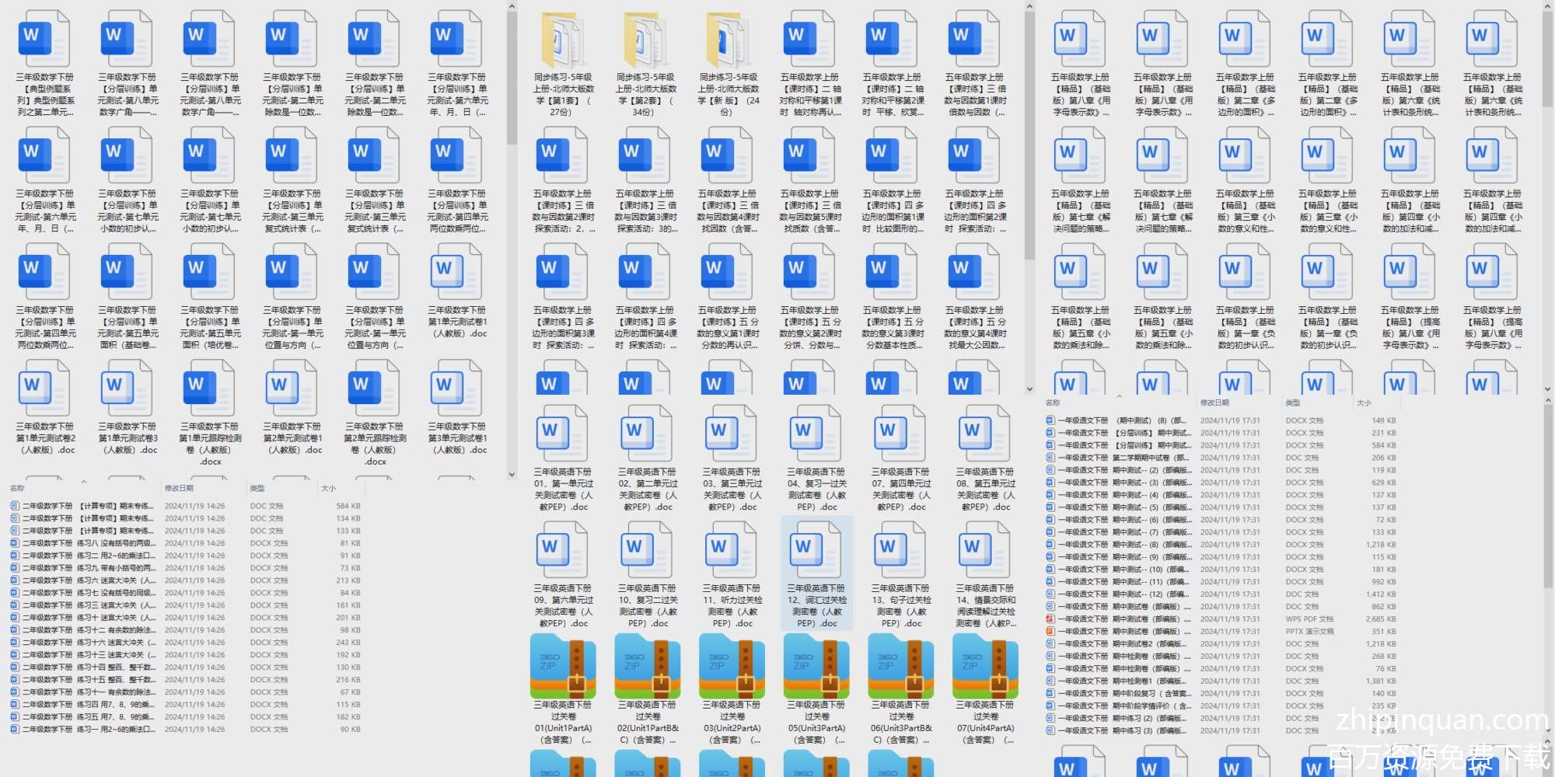Sort second-grade math list by 类型 column

[257, 488]
